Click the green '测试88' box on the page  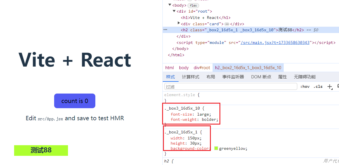tap(41, 150)
